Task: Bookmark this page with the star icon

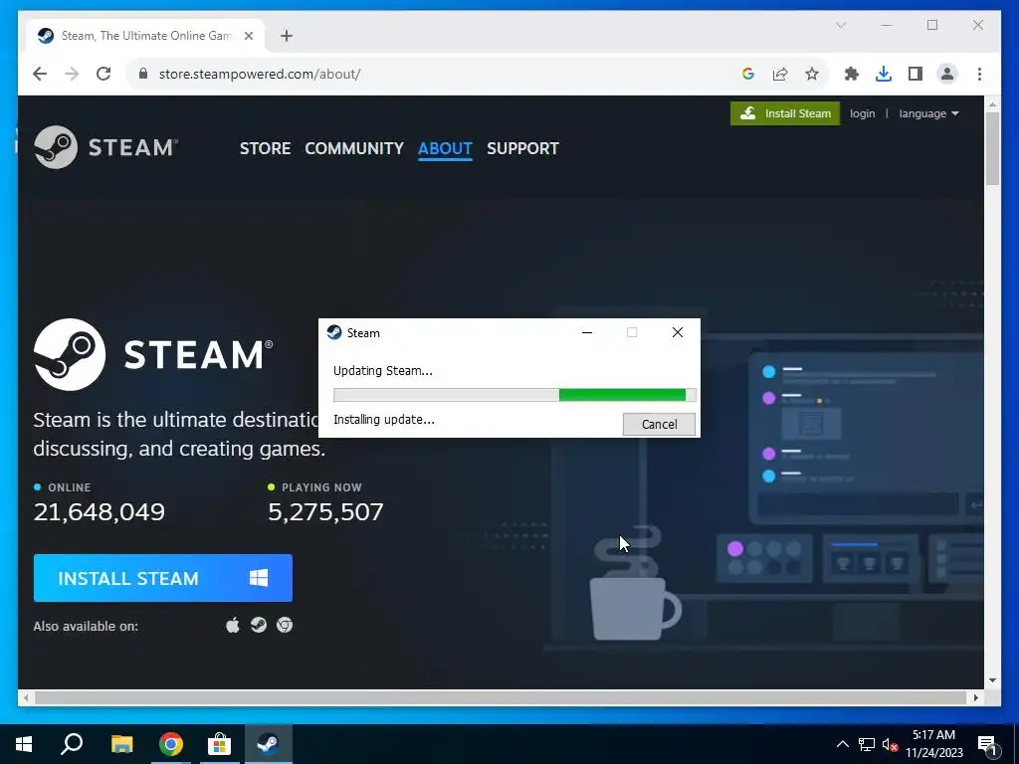Action: [812, 74]
